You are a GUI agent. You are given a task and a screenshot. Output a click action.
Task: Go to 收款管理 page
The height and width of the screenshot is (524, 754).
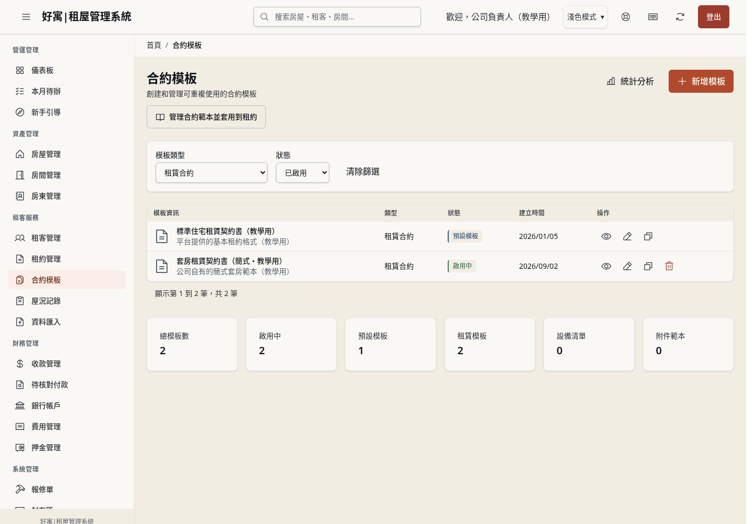click(x=67, y=364)
